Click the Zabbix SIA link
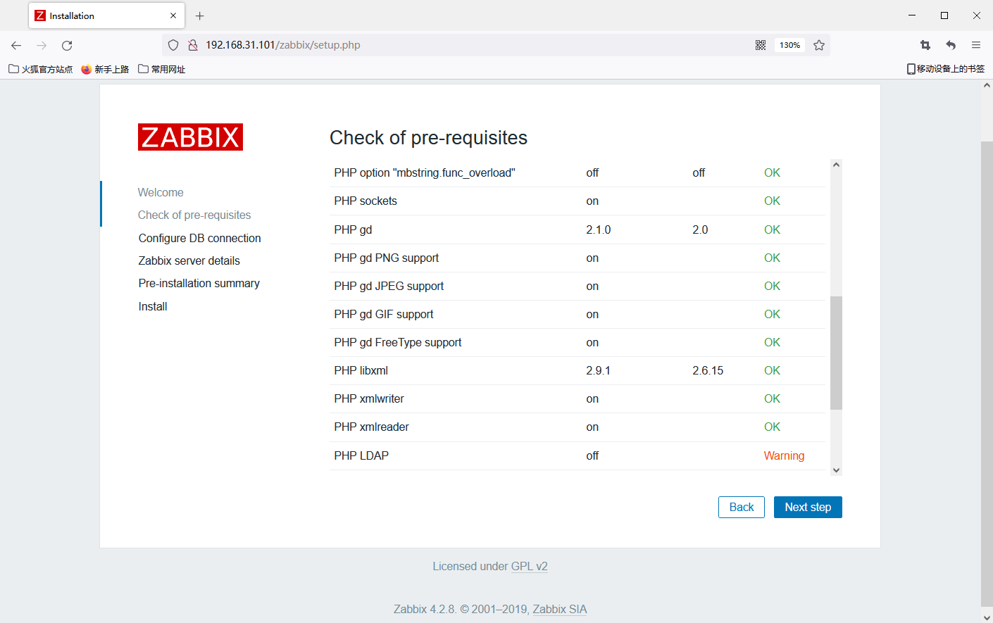 [559, 609]
